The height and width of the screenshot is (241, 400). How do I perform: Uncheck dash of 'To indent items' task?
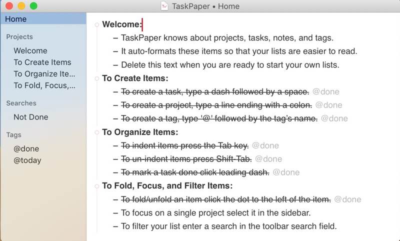click(115, 145)
